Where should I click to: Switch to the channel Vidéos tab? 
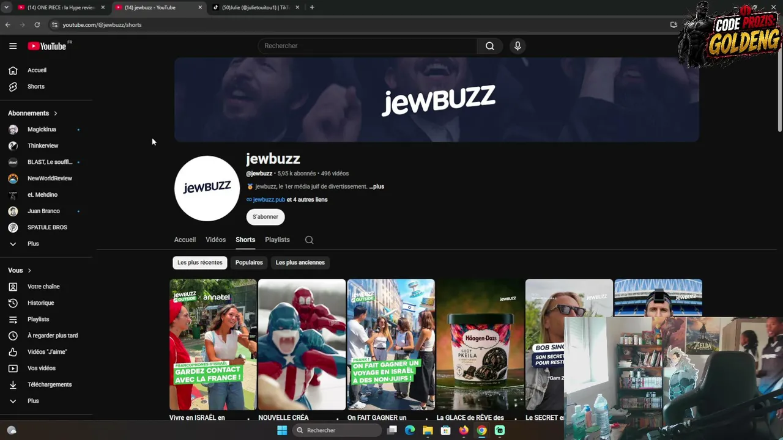click(216, 240)
